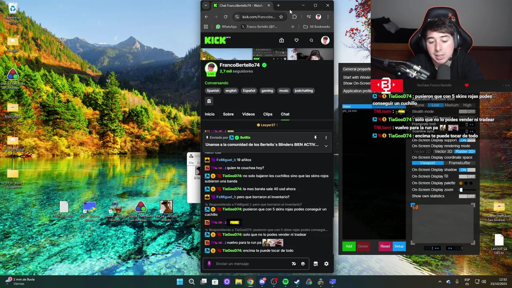Switch to the Inicio tab
The height and width of the screenshot is (288, 512).
point(210,114)
